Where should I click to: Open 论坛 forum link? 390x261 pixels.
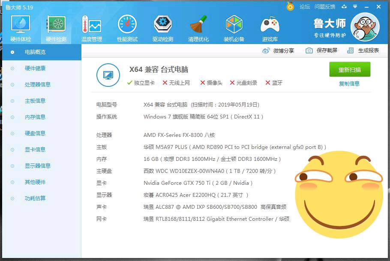304,7
